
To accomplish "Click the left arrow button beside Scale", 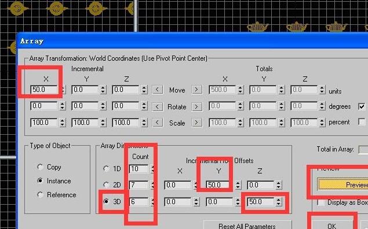I will click(157, 123).
